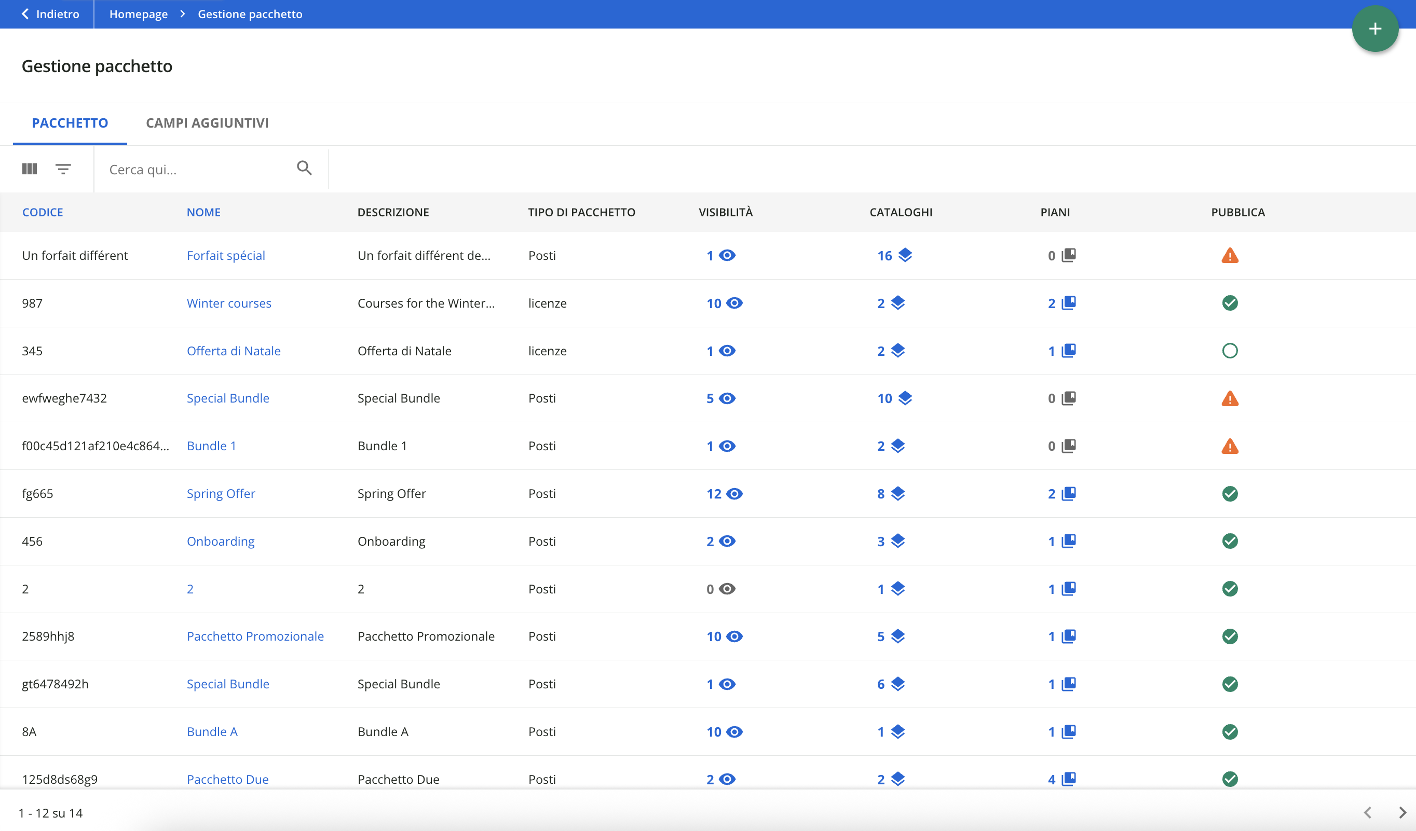The height and width of the screenshot is (831, 1416).
Task: Open the Pacchetto Due package
Action: [x=227, y=779]
